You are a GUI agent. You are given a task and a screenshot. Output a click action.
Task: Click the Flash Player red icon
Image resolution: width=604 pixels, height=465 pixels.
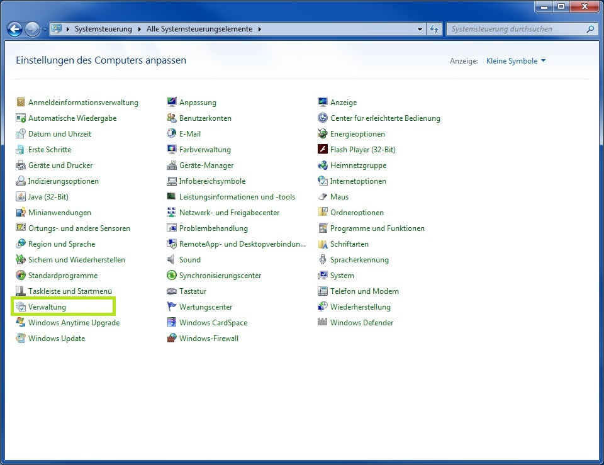click(322, 150)
